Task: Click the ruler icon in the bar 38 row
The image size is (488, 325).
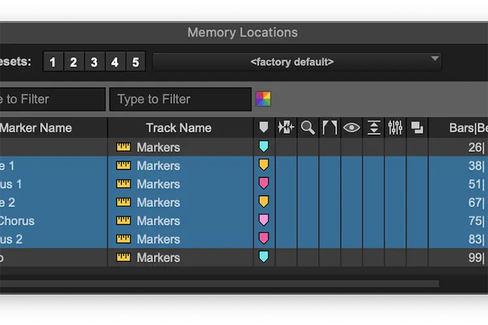Action: [124, 165]
